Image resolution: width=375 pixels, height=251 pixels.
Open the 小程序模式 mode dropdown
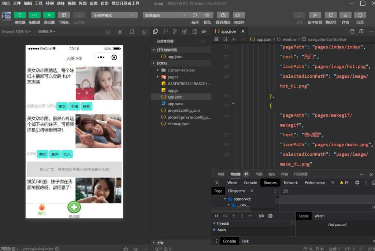[114, 15]
